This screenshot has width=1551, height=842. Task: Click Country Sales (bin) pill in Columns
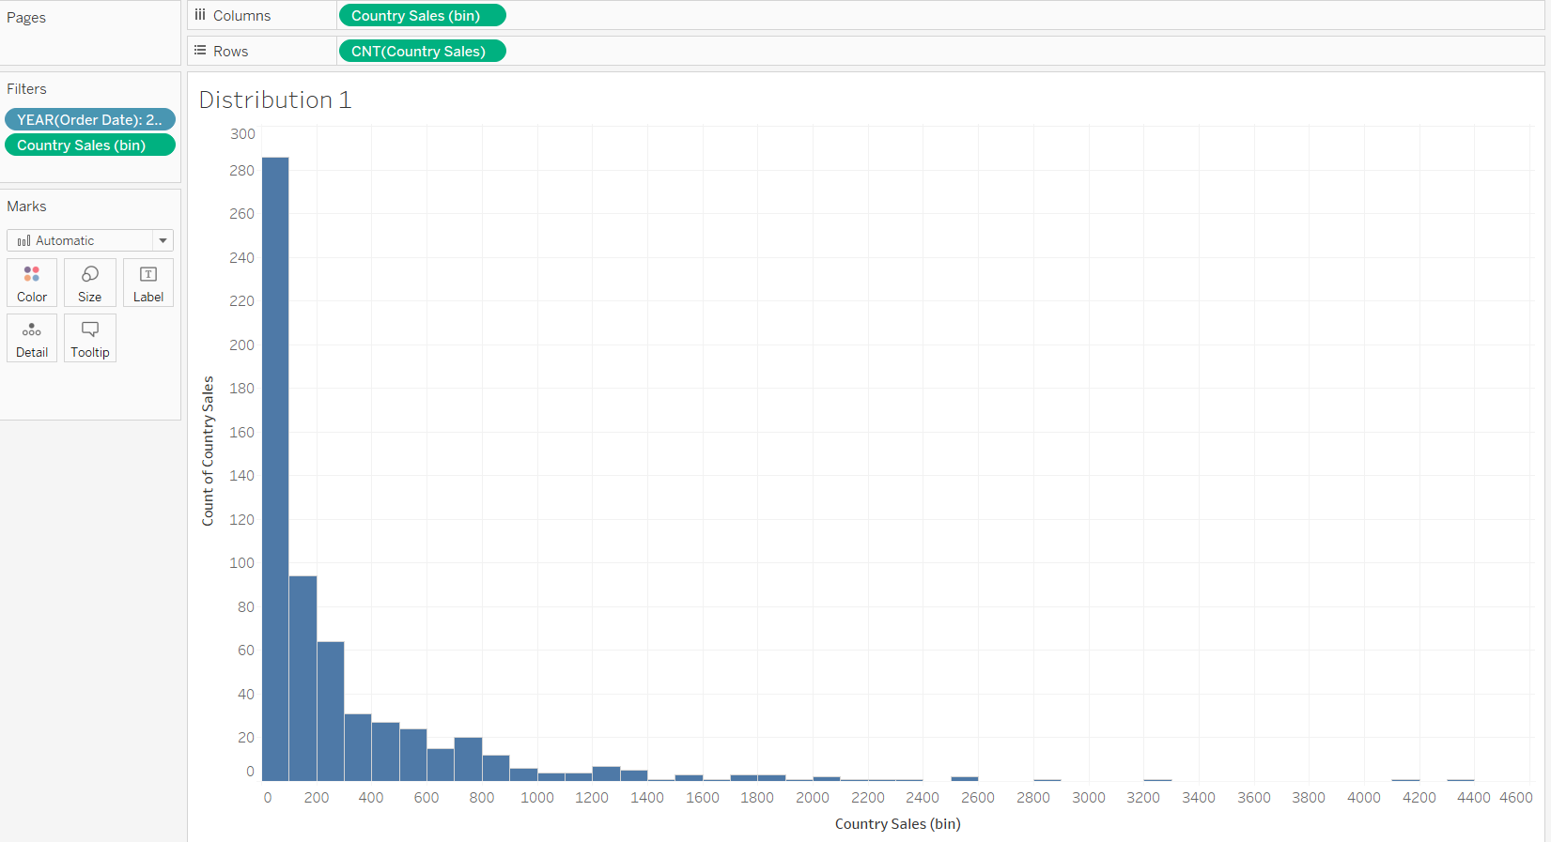point(422,16)
